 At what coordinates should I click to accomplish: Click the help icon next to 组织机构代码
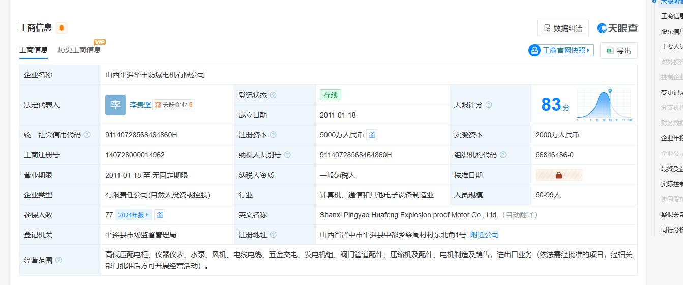point(503,155)
